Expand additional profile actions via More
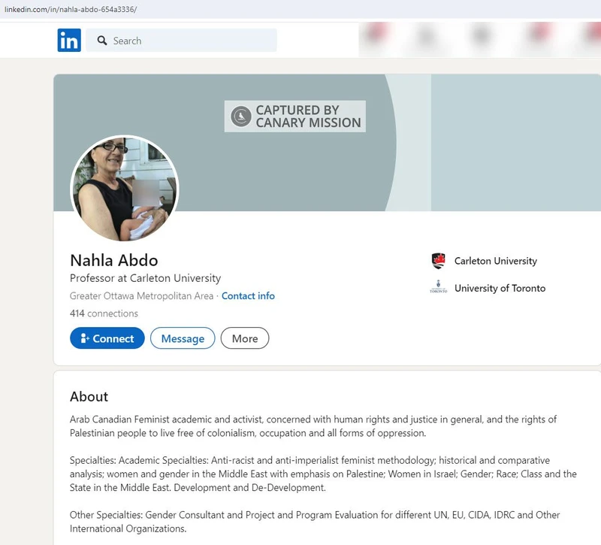Screen dimensions: 601x545 point(244,338)
